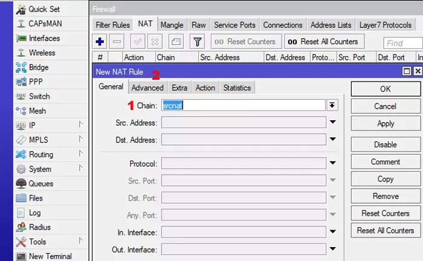Expand Tools submenu arrow
Screen dimensions: 423x261
point(80,240)
